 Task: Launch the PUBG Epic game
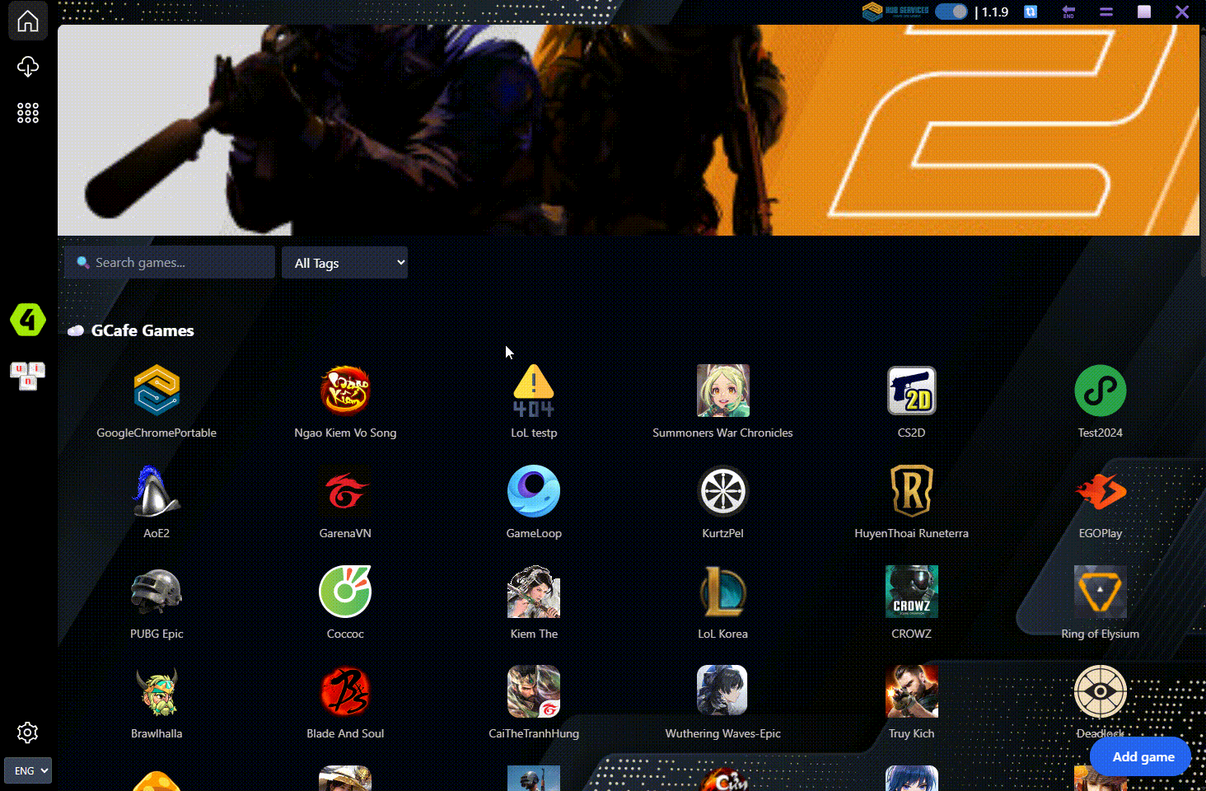pyautogui.click(x=157, y=592)
